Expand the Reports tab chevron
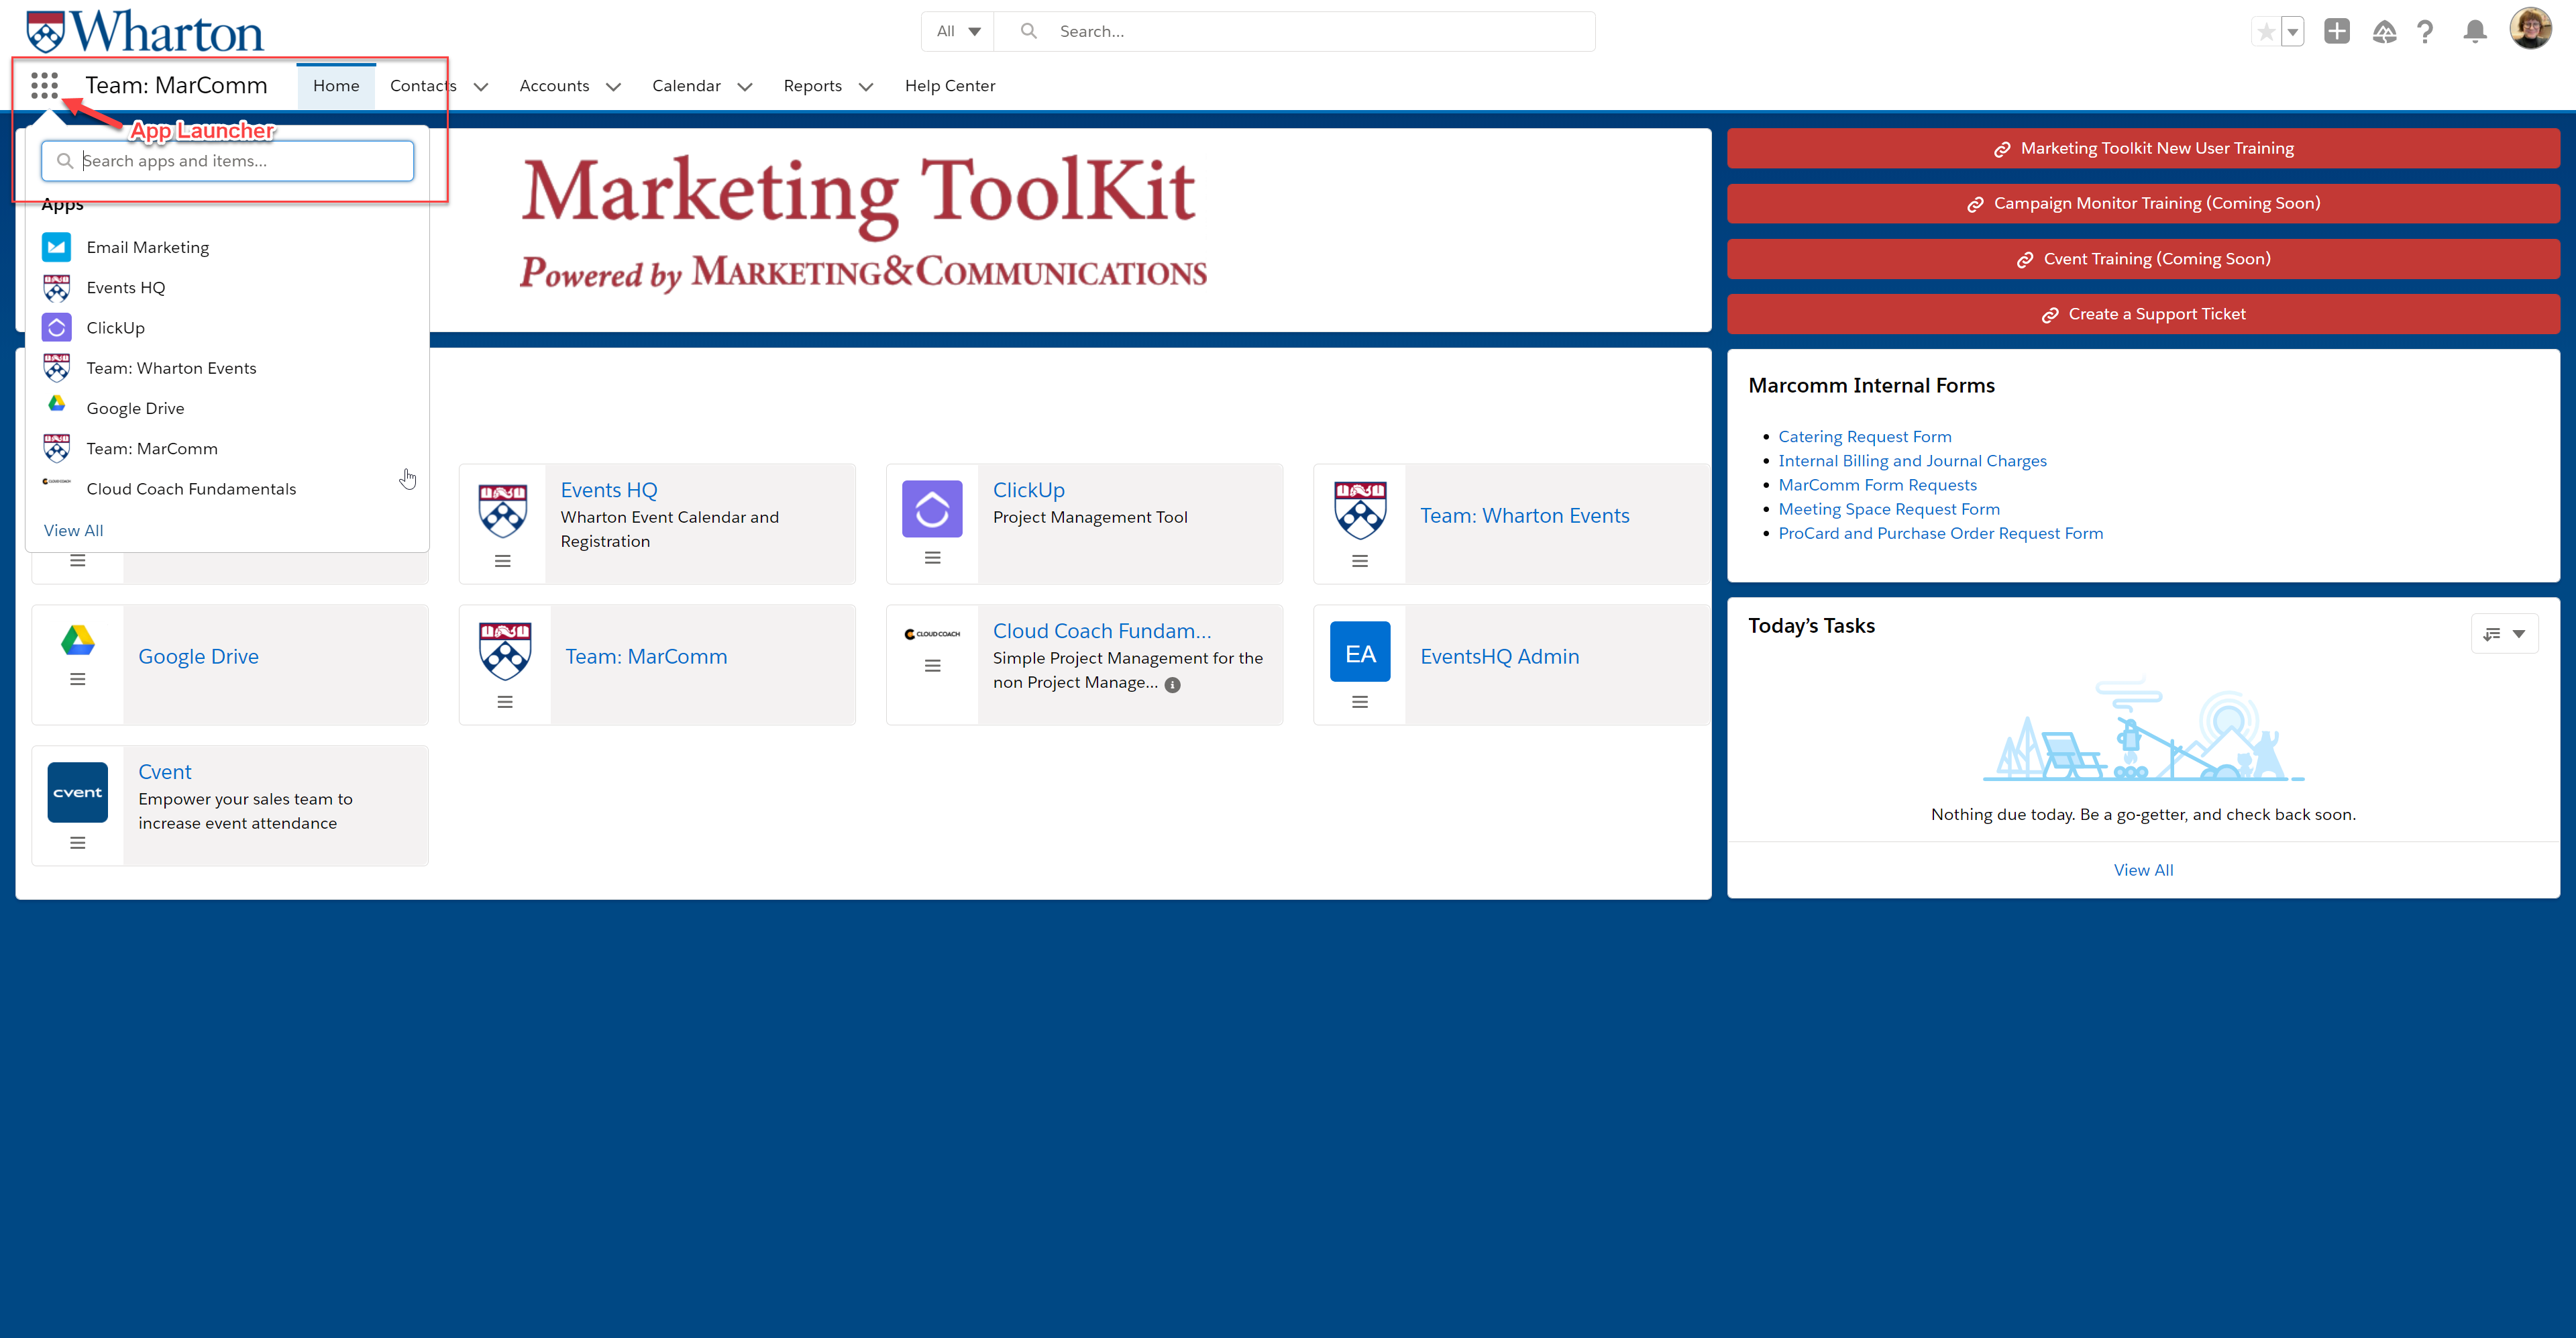Image resolution: width=2576 pixels, height=1338 pixels. (x=866, y=87)
